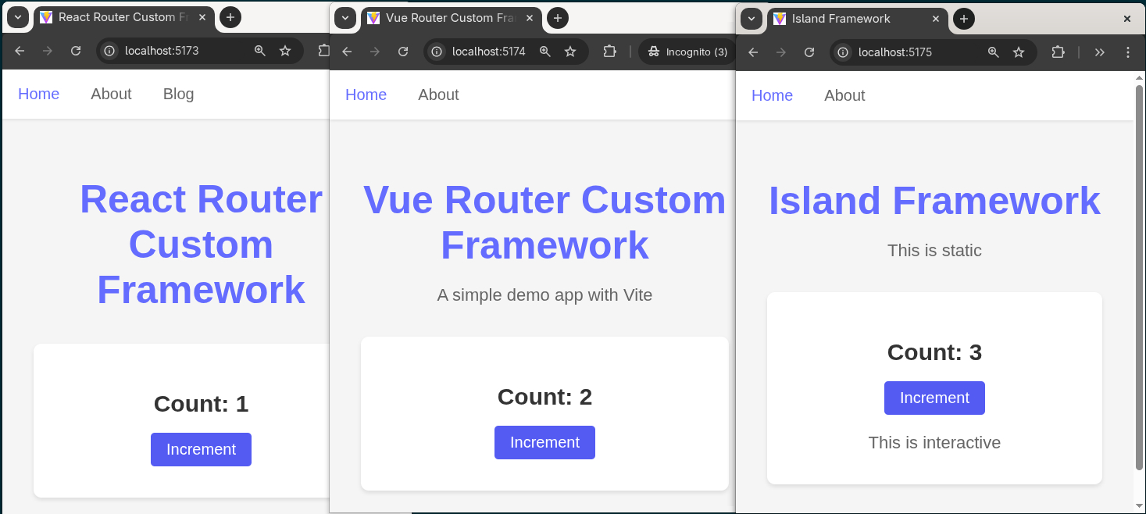
Task: Bookmark the localhost:5174 page with star icon
Action: 570,52
